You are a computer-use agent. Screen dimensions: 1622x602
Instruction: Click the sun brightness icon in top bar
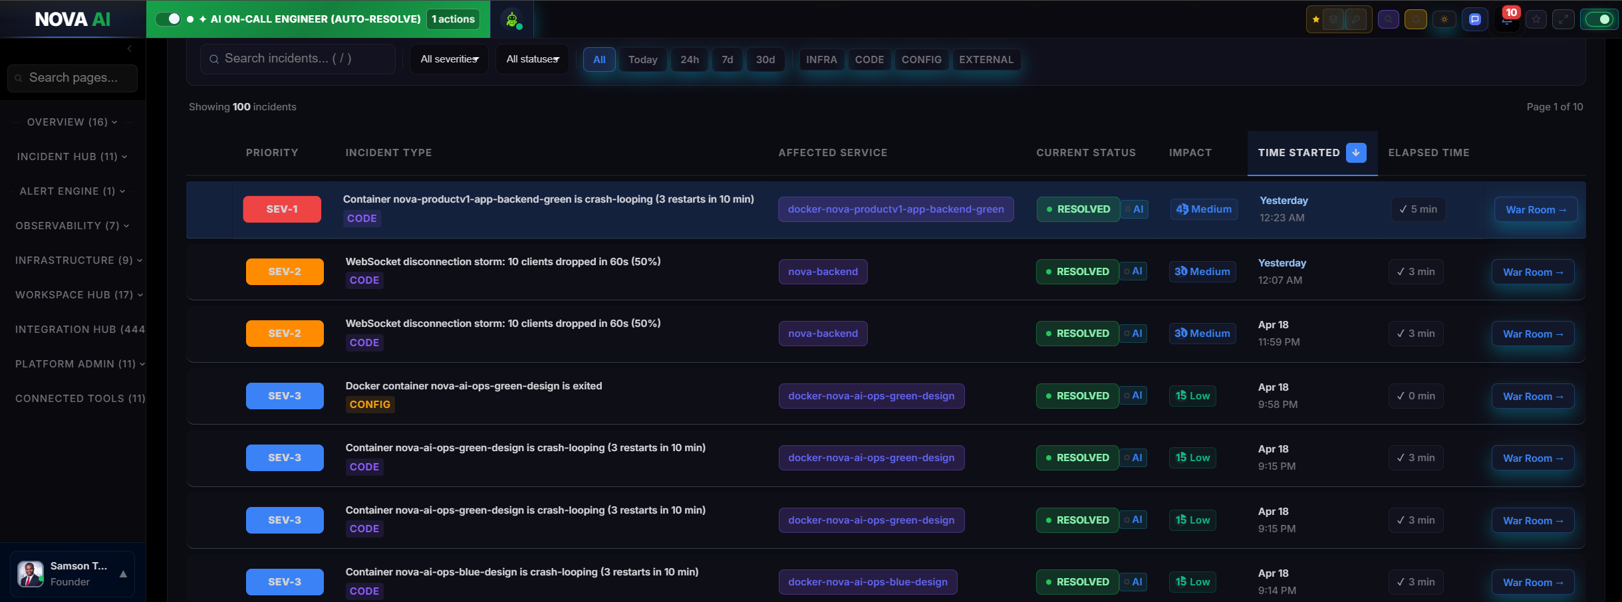1444,19
